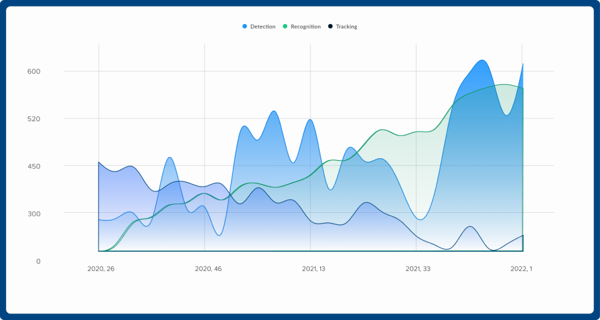Click the "2021, 33" x-axis label
This screenshot has width=600, height=320.
point(418,269)
